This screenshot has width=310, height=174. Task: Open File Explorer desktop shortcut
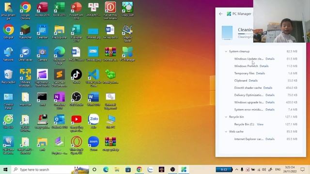click(59, 31)
